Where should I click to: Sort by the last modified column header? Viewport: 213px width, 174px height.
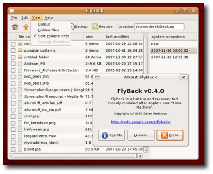(123, 37)
